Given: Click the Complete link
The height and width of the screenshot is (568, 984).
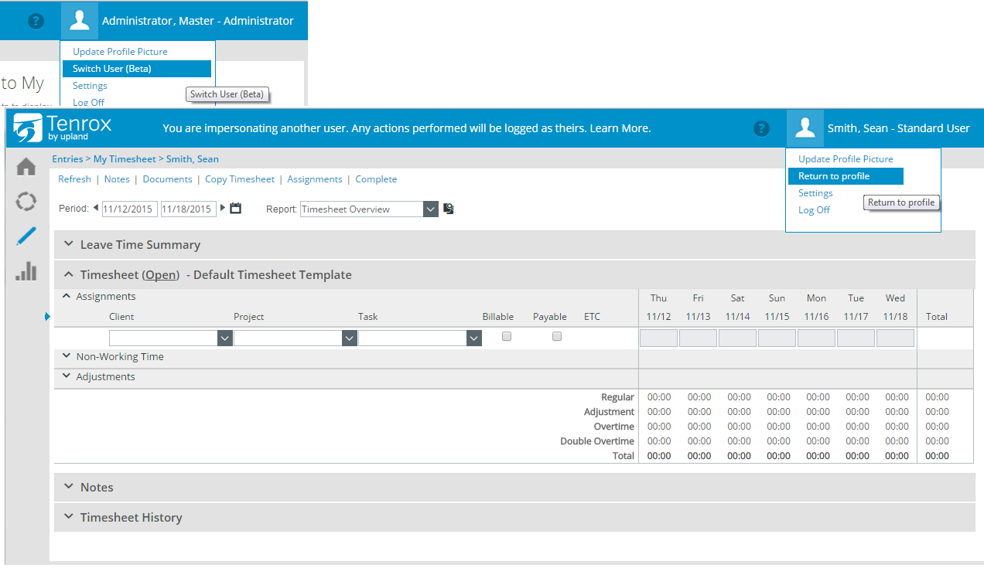Looking at the screenshot, I should coord(376,179).
